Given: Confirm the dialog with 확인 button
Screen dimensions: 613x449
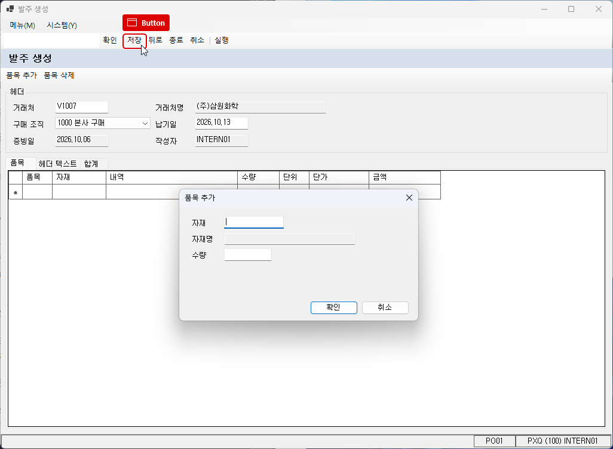Looking at the screenshot, I should point(334,307).
